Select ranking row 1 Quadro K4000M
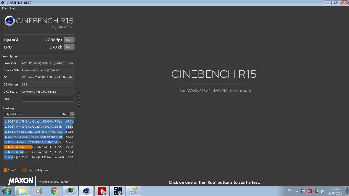 pyautogui.click(x=39, y=121)
